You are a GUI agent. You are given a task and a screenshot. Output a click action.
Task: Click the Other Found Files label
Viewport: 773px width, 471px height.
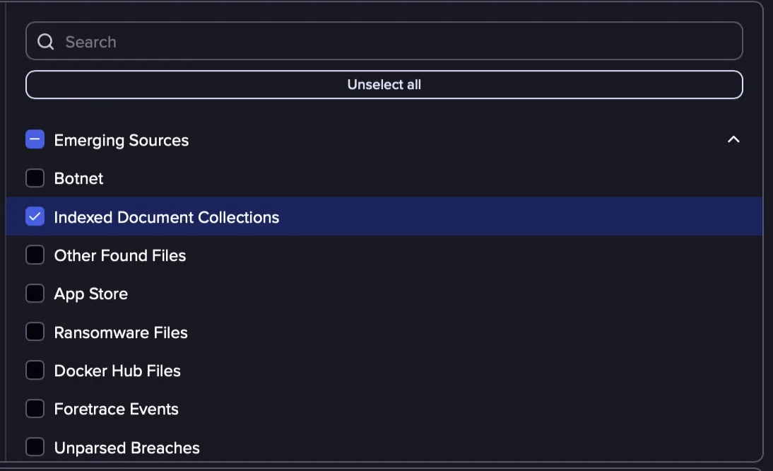(120, 255)
